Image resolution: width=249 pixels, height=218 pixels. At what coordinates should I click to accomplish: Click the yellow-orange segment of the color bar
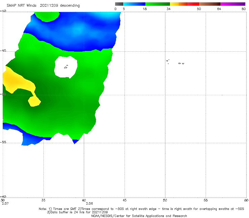click(x=179, y=4)
